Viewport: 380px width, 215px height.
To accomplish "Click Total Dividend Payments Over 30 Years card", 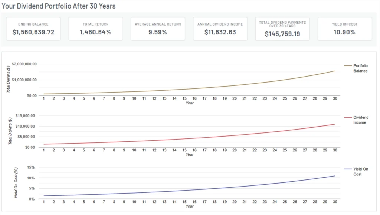I will click(x=283, y=29).
